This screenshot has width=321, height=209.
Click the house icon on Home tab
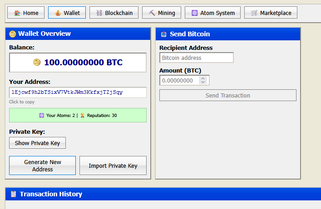click(17, 13)
